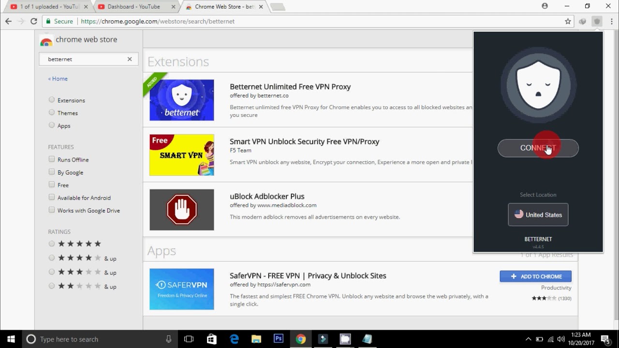Open Task View in the taskbar

(x=189, y=339)
